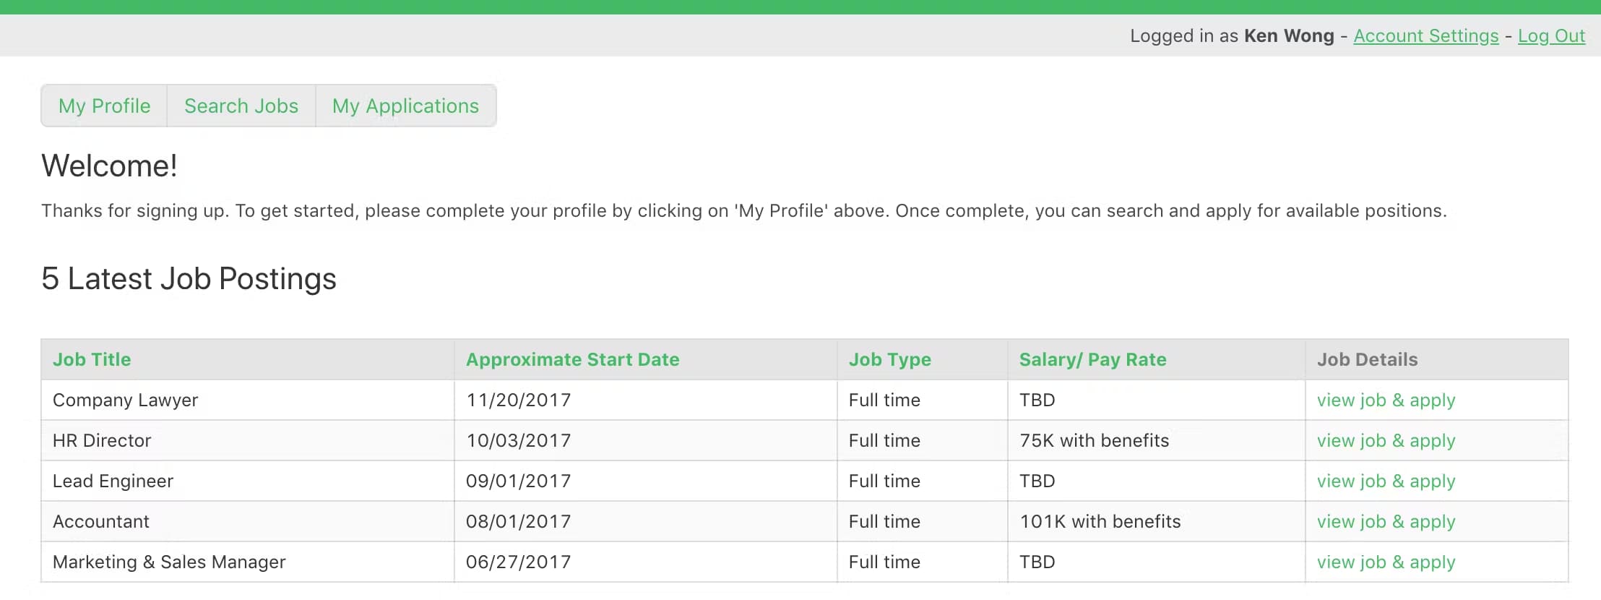Image resolution: width=1601 pixels, height=600 pixels.
Task: Open Lead Engineer view job & apply link
Action: pyautogui.click(x=1386, y=481)
